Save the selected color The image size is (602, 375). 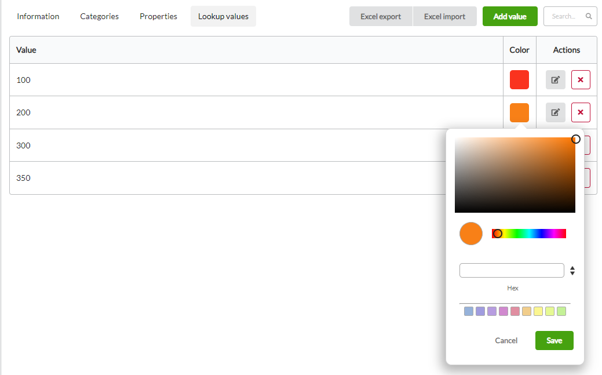[554, 340]
